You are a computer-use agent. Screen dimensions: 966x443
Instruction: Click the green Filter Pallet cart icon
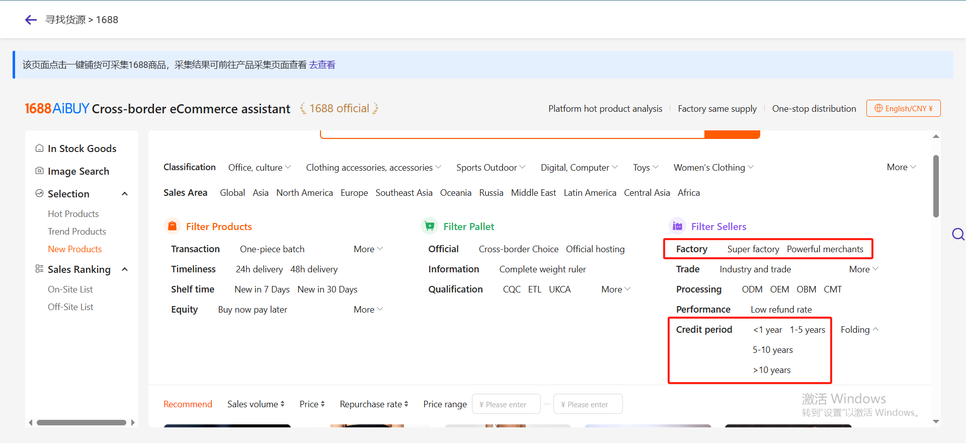[429, 227]
